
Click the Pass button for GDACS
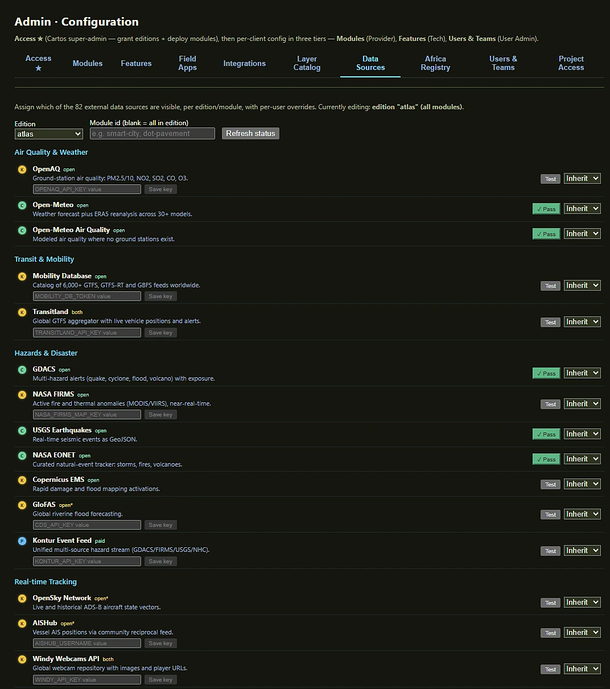tap(546, 373)
